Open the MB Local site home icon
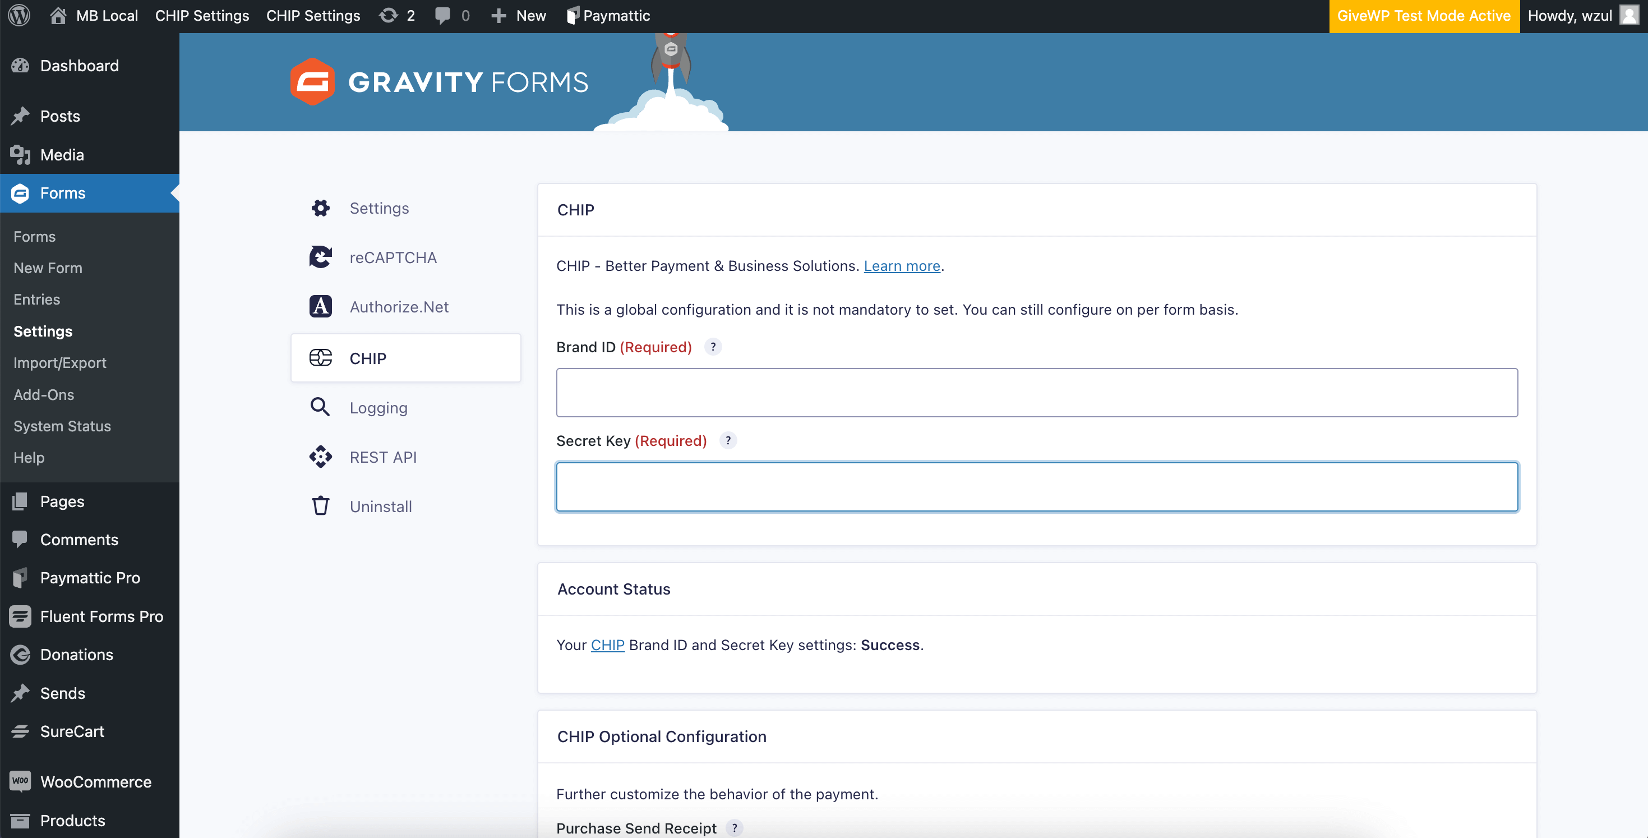 [x=58, y=15]
